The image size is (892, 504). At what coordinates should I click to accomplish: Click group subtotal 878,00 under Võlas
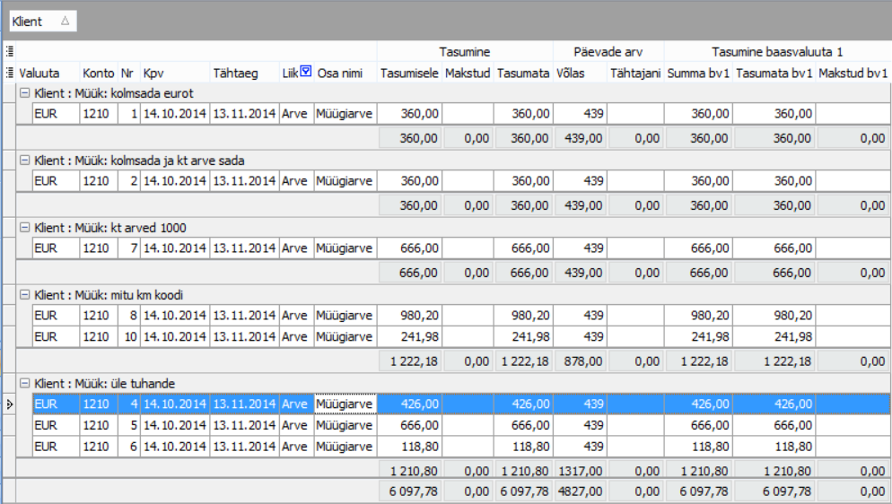(x=580, y=361)
